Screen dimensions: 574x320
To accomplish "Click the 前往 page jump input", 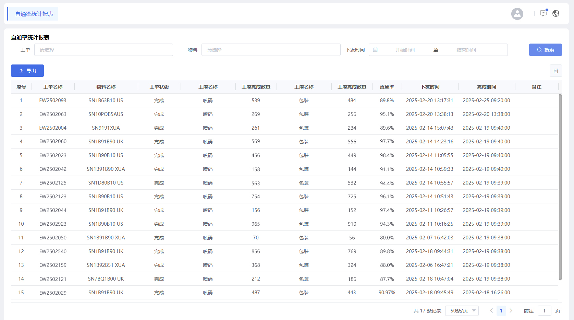I will [x=544, y=311].
